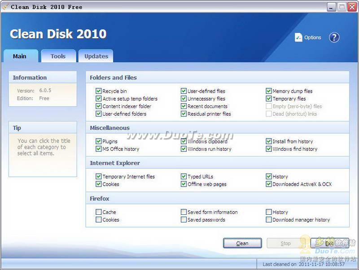This screenshot has width=359, height=270.
Task: Uncheck Internet Explorer History
Action: click(x=268, y=177)
